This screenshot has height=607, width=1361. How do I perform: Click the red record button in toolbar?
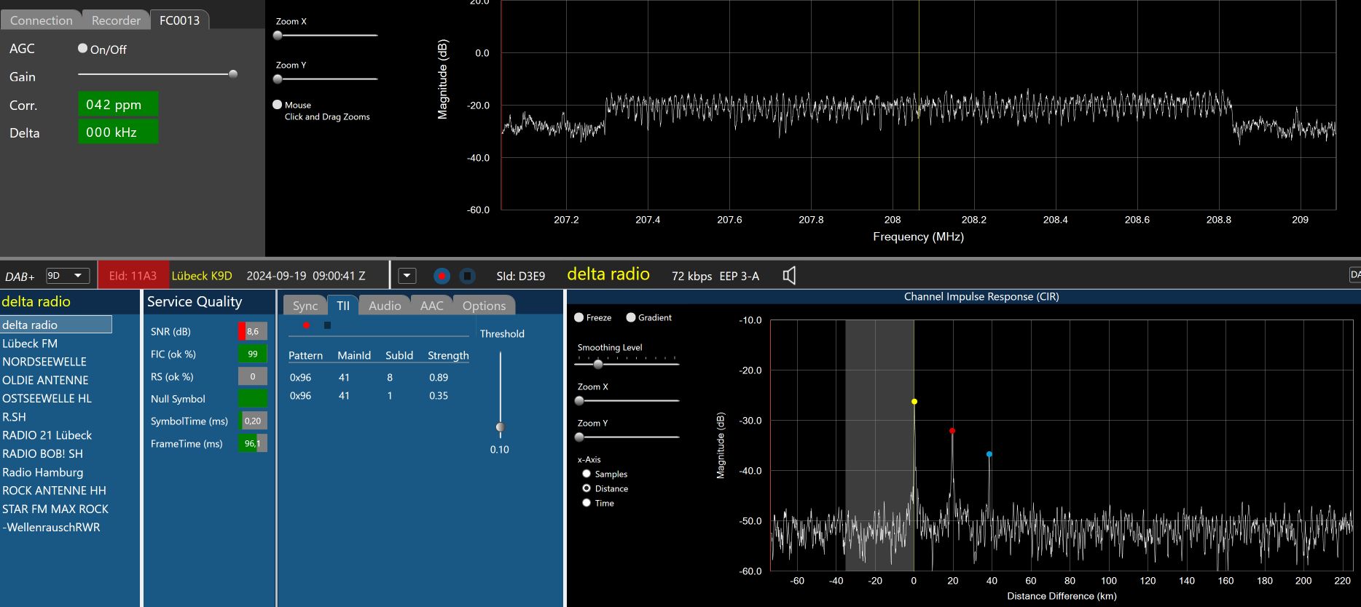coord(442,276)
